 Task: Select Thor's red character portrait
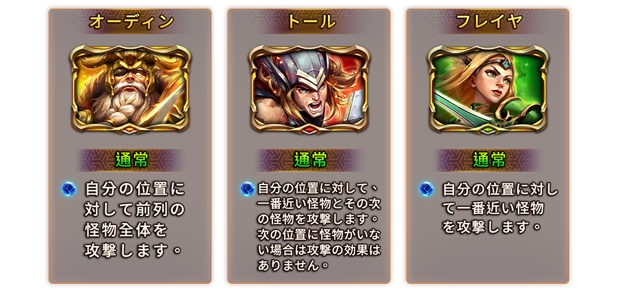309,89
